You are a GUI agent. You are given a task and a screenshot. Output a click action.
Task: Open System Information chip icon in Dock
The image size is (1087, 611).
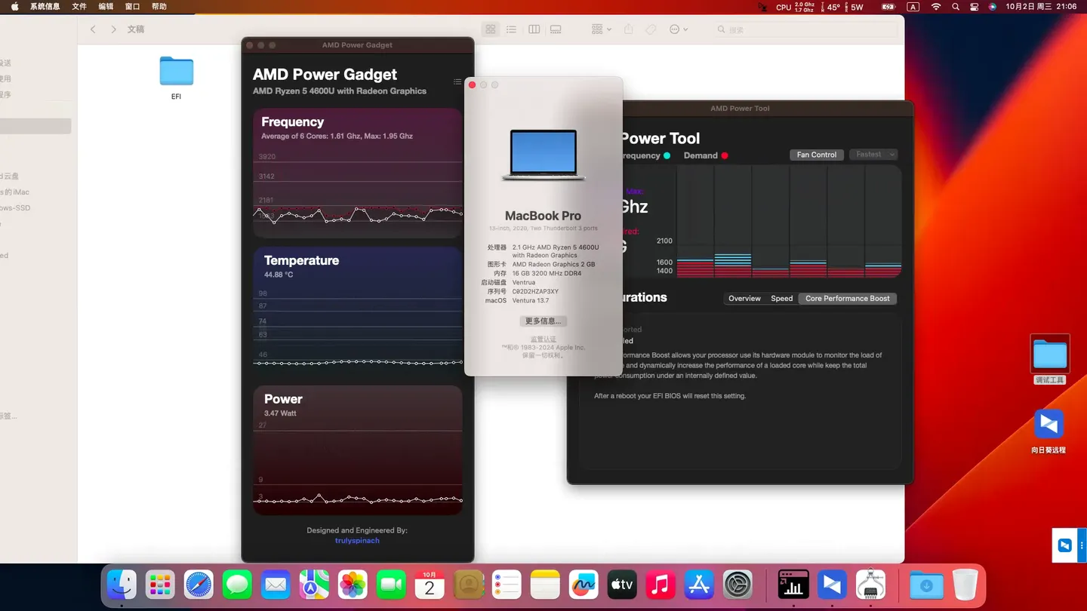[870, 585]
